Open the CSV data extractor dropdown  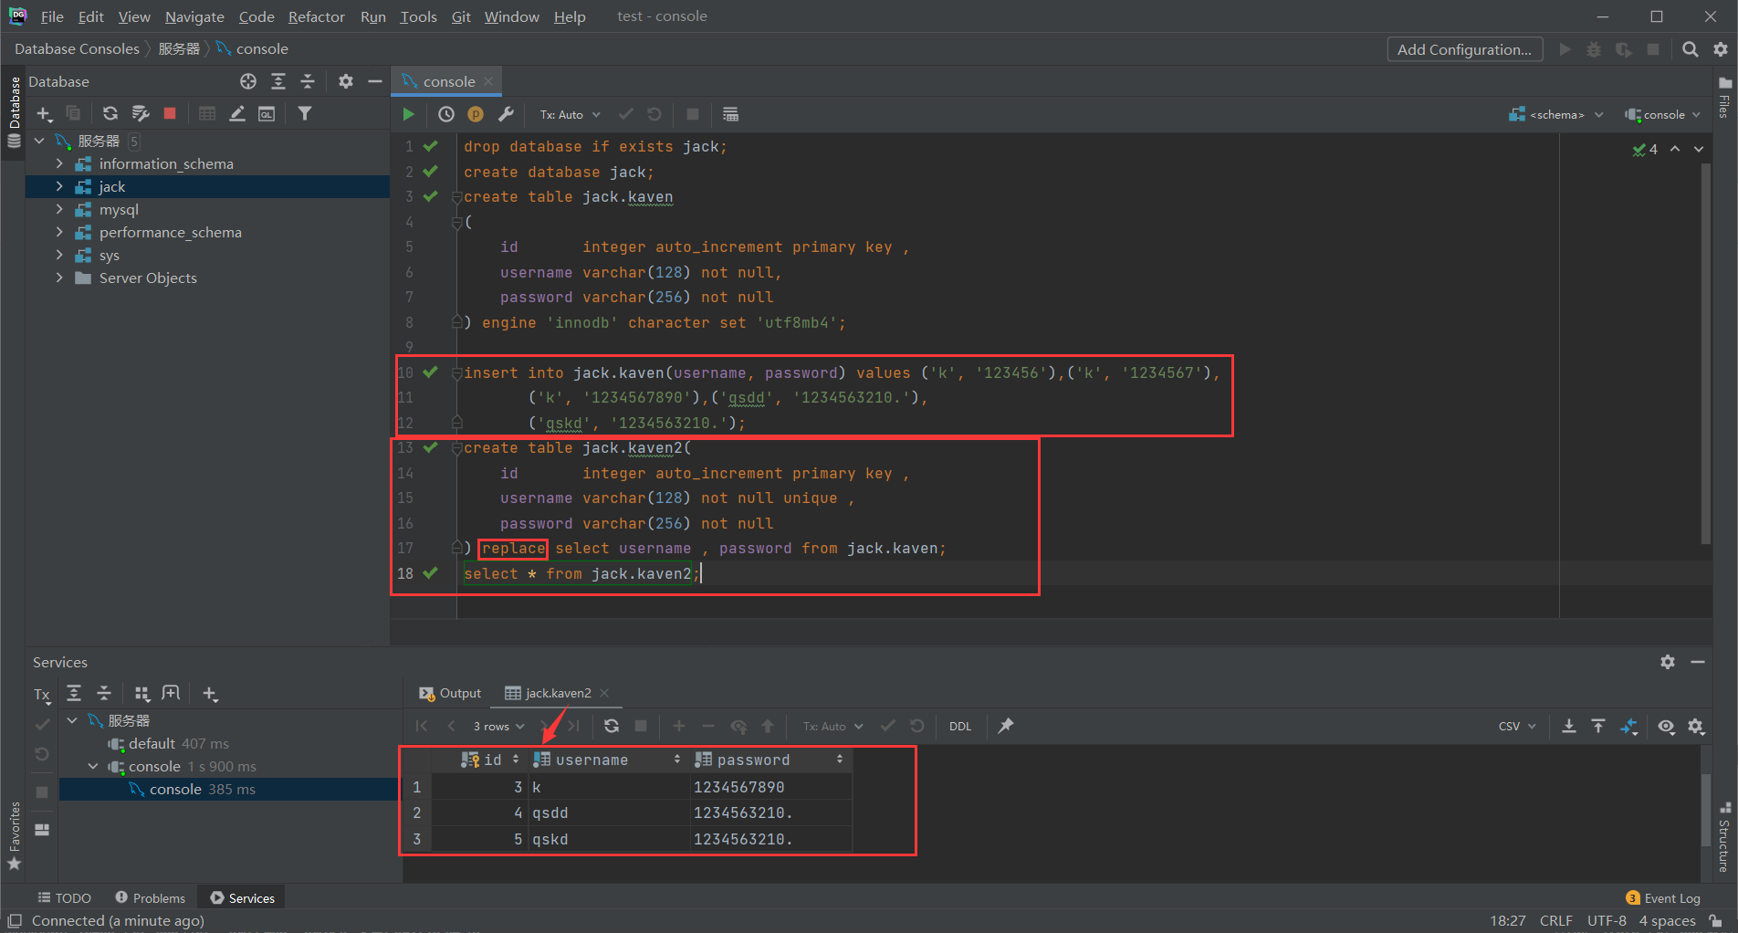(1517, 726)
